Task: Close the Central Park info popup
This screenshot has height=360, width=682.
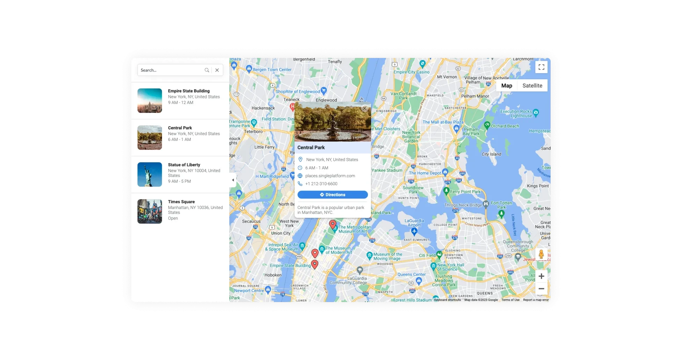Action: 364,108
